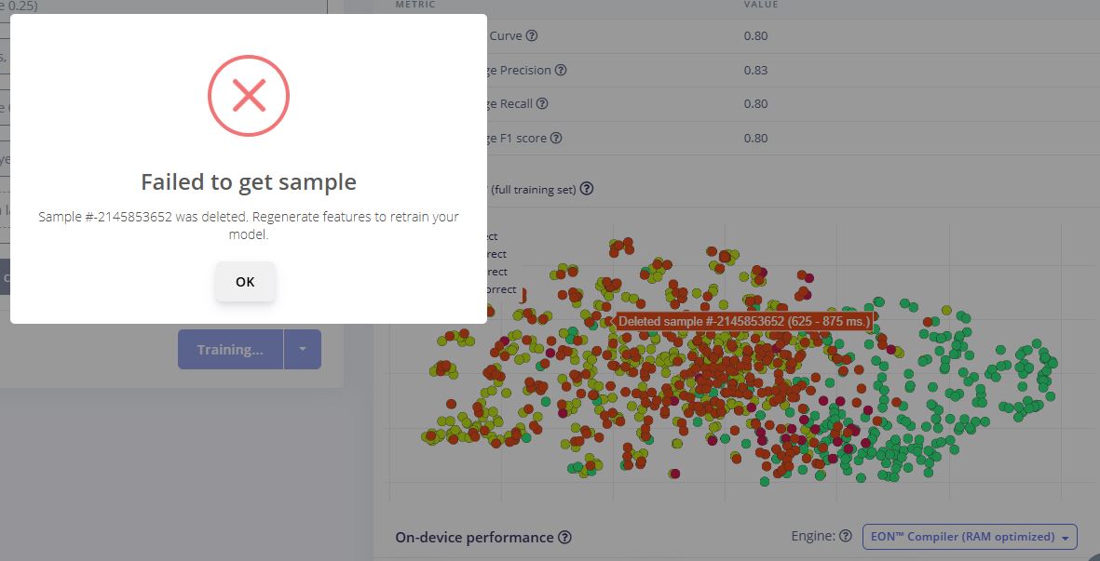Expand the arrow beside Training button

[x=303, y=350]
